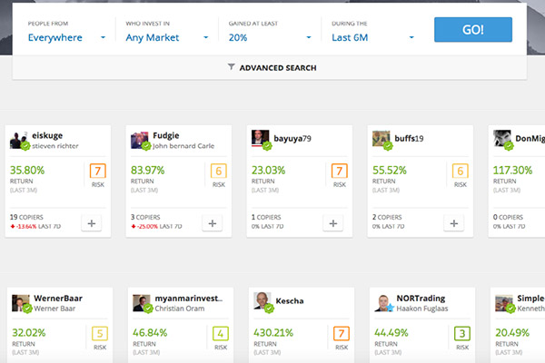The image size is (545, 363).
Task: Open the eiskuge username link
Action: (47, 135)
